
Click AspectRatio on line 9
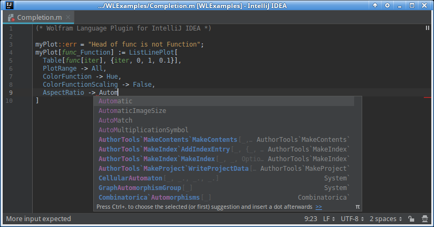[x=63, y=92]
